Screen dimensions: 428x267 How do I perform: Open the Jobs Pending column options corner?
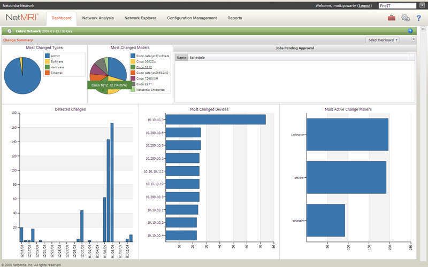click(x=412, y=58)
